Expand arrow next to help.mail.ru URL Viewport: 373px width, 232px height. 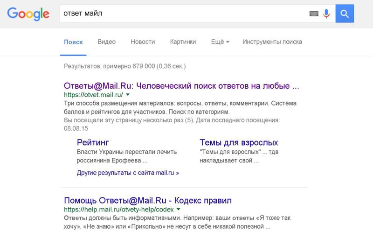(x=179, y=209)
